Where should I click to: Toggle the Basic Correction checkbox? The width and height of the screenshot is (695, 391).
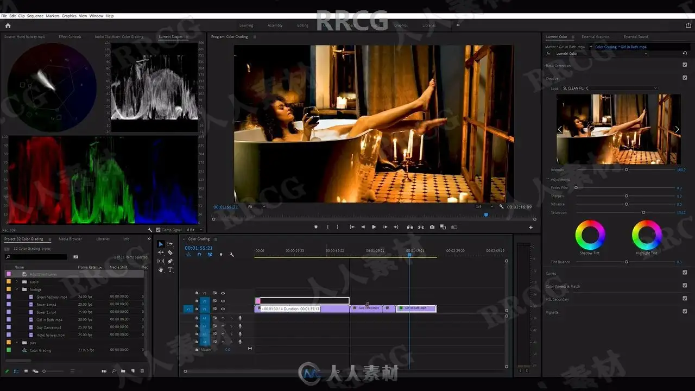click(685, 65)
